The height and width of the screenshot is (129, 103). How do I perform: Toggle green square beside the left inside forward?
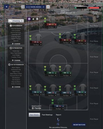[x=30, y=39]
